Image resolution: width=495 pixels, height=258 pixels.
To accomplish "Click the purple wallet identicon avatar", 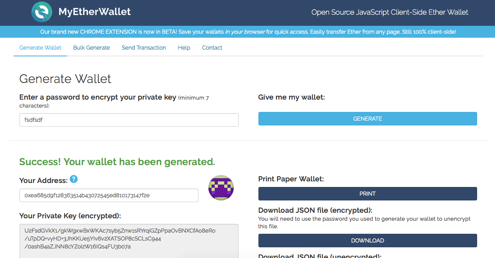I will click(x=221, y=187).
